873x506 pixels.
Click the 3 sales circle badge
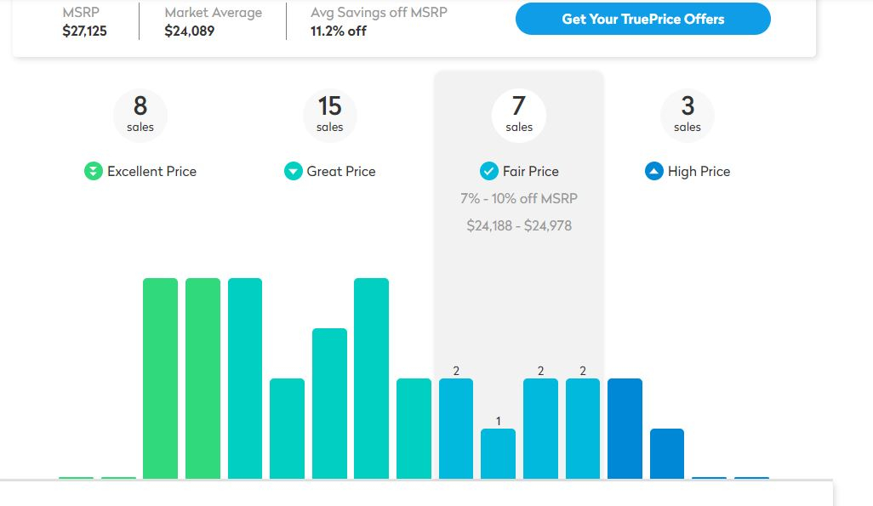point(688,115)
